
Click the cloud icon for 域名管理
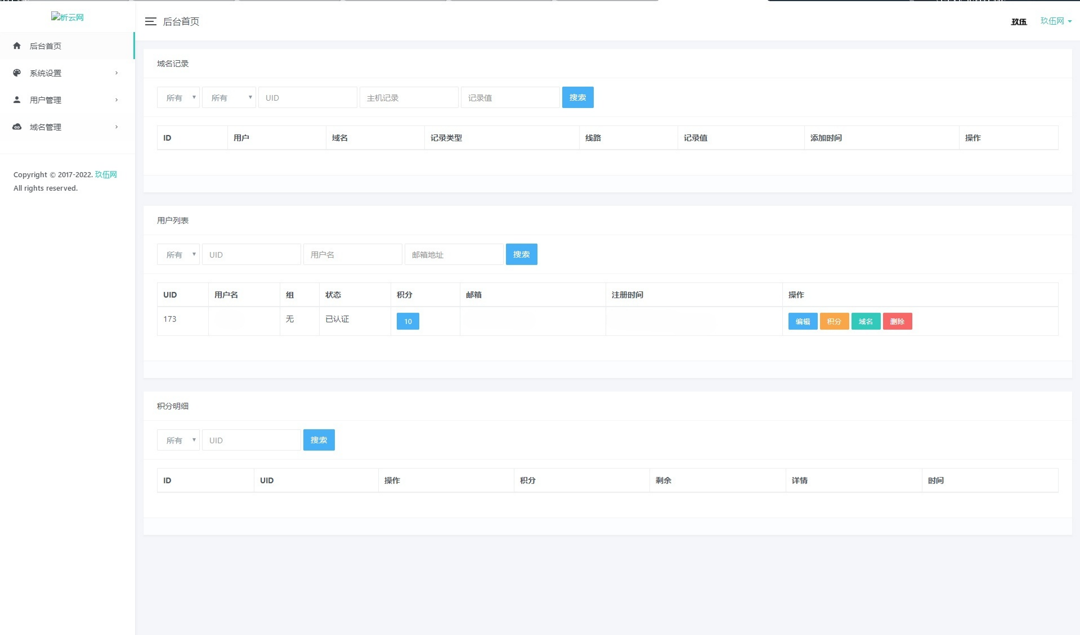pyautogui.click(x=17, y=127)
